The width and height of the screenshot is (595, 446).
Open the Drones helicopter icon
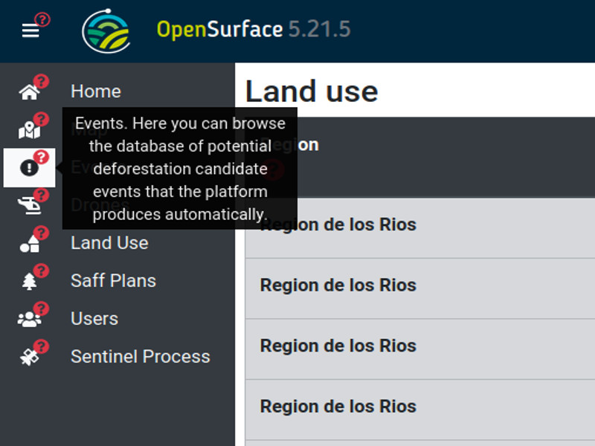(x=29, y=206)
